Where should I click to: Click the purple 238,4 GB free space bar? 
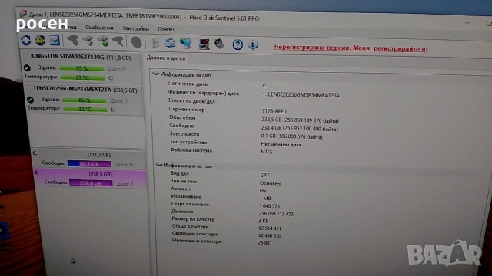coord(91,183)
